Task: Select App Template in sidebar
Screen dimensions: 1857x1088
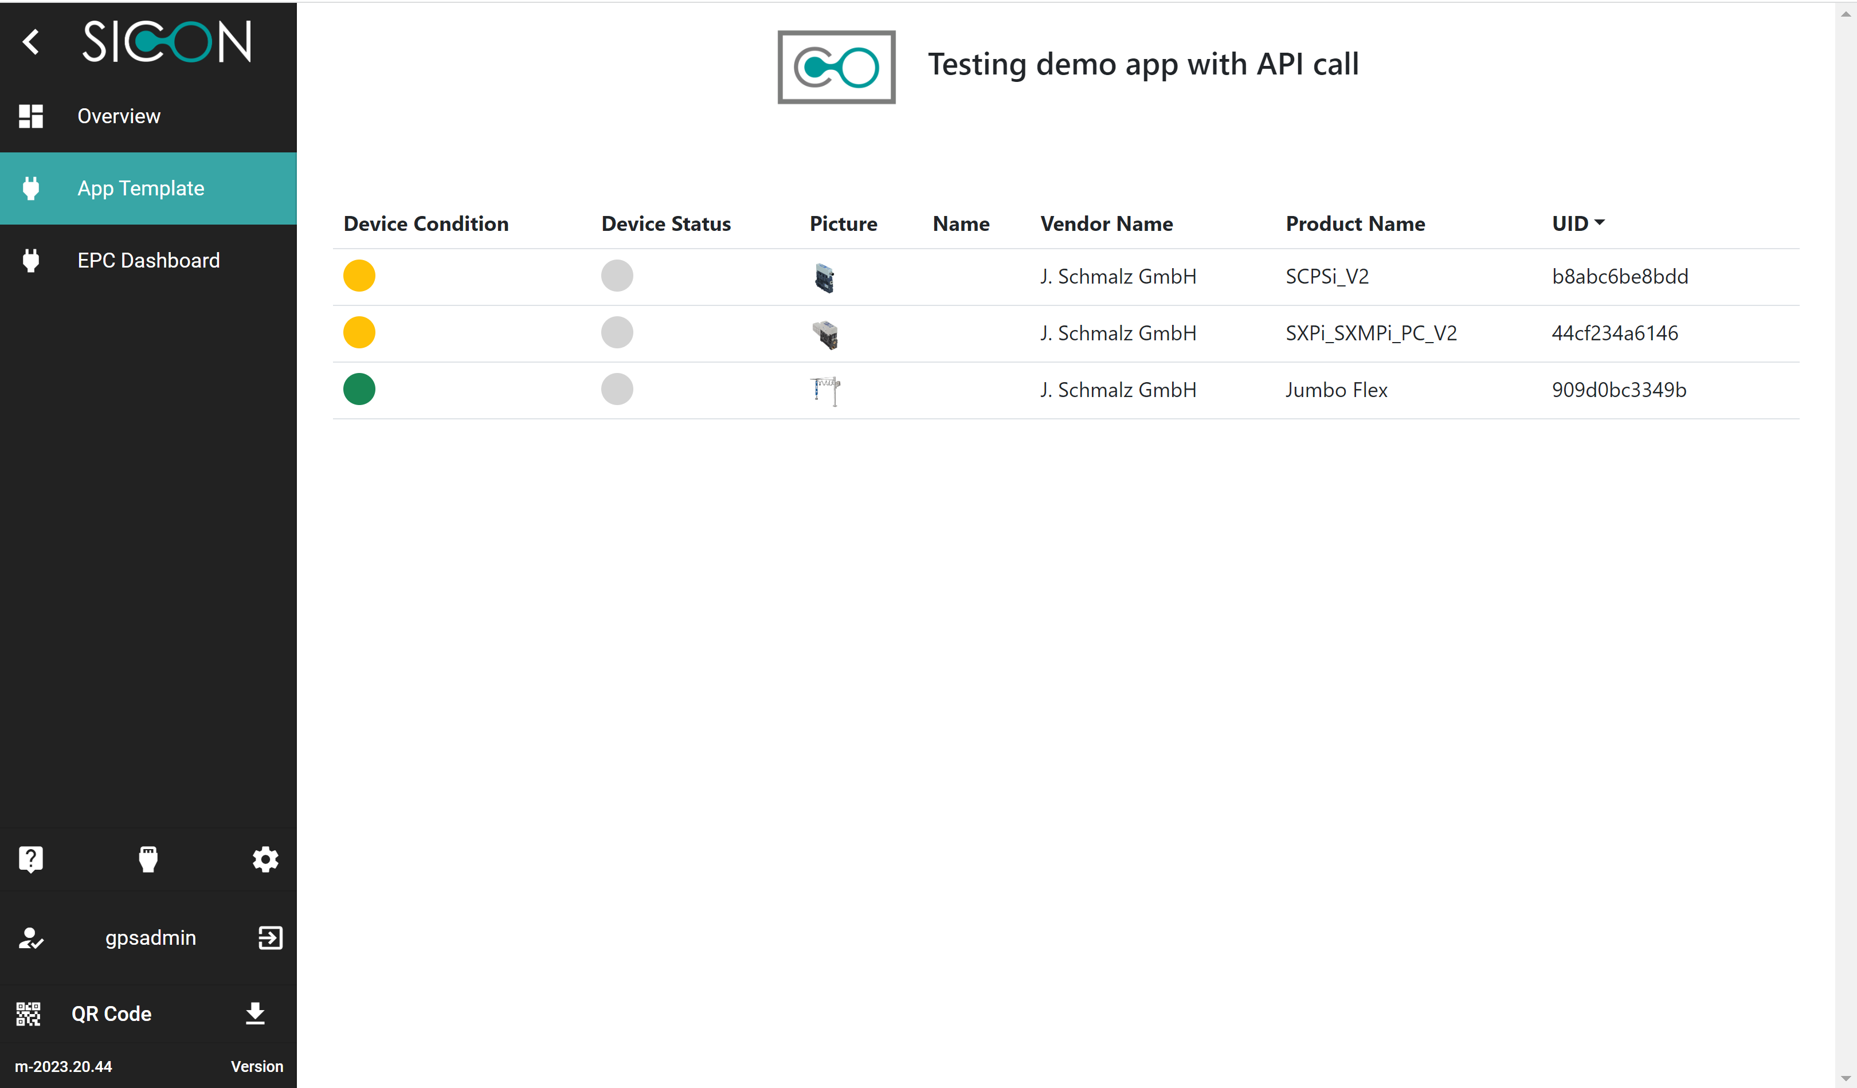Action: pyautogui.click(x=140, y=188)
